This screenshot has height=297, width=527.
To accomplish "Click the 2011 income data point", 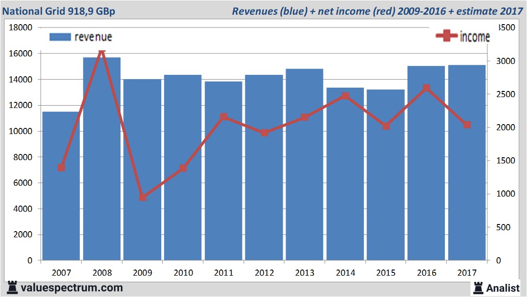I will click(224, 117).
